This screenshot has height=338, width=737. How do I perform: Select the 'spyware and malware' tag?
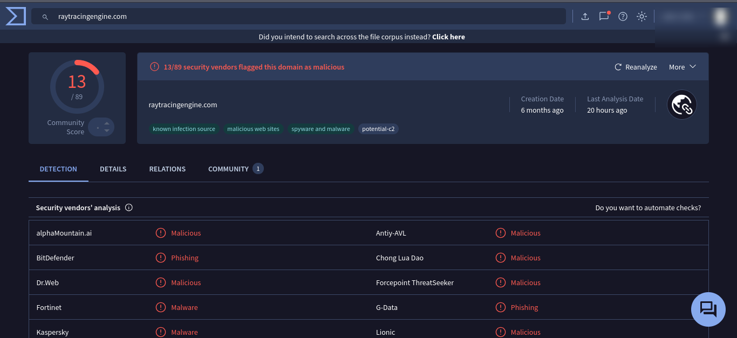(x=320, y=129)
